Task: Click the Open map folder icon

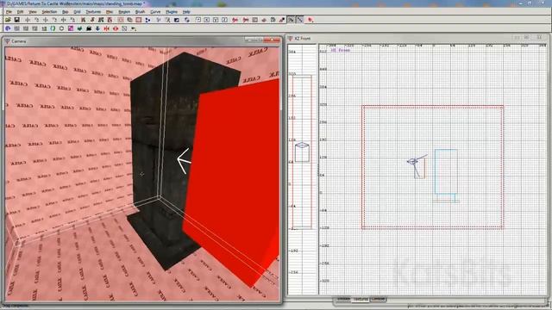Action: 8,20
